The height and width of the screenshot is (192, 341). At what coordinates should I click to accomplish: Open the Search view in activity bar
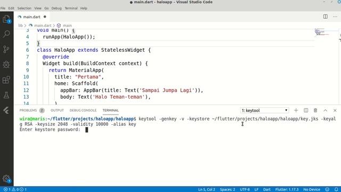pos(6,34)
